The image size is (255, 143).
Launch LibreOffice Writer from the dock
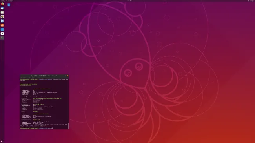point(2,21)
